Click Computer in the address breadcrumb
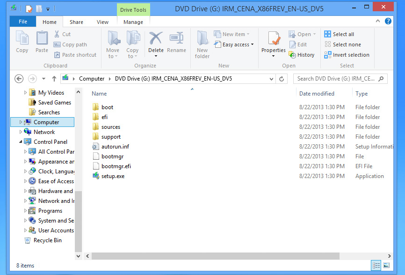Screen dimensions: 405x275 pos(92,79)
